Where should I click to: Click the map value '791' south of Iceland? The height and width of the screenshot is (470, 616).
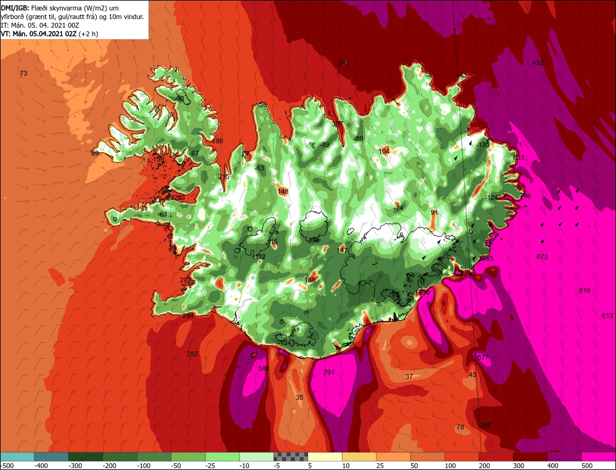coord(328,372)
